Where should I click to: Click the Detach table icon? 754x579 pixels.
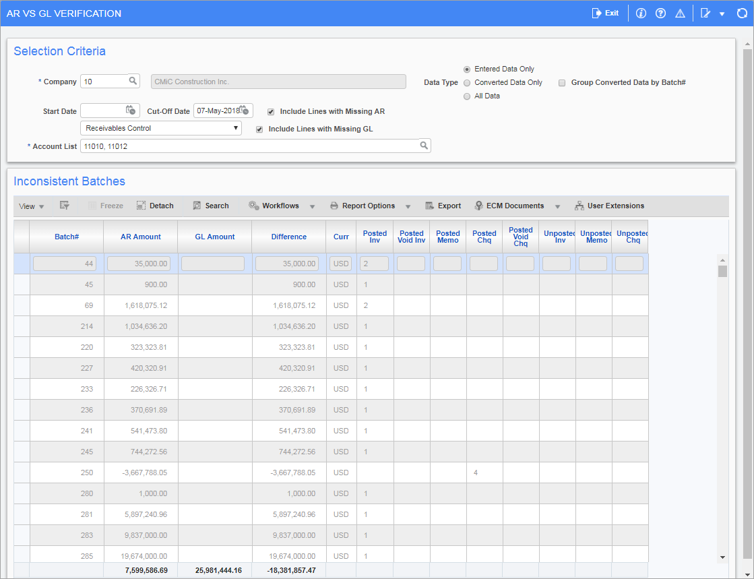point(141,206)
